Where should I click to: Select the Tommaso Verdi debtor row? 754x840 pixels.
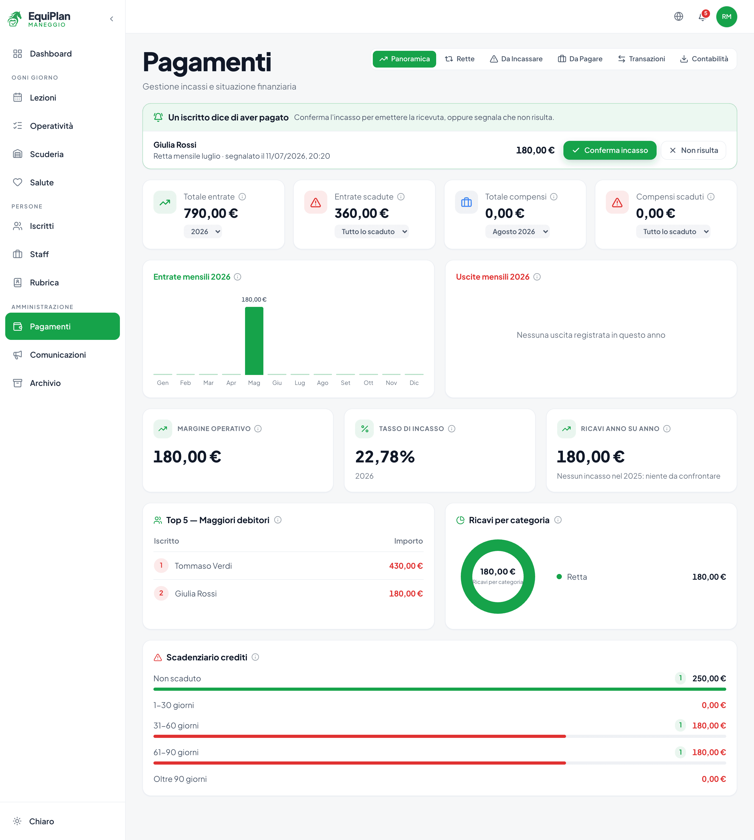pos(288,566)
